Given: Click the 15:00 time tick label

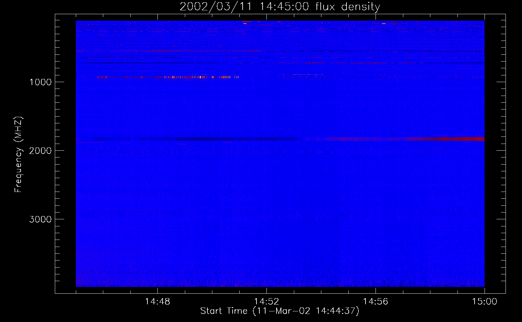Looking at the screenshot, I should [485, 302].
